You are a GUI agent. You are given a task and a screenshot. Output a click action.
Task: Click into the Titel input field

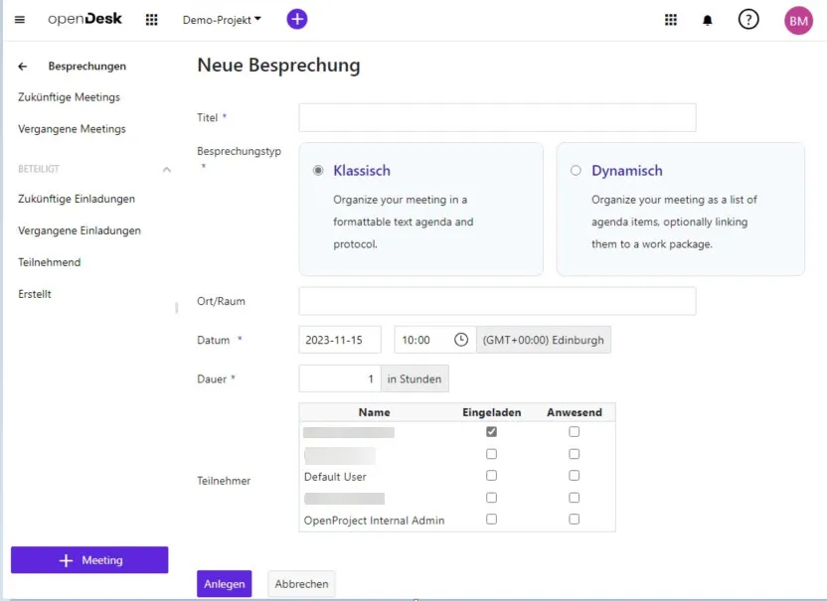[x=497, y=118]
